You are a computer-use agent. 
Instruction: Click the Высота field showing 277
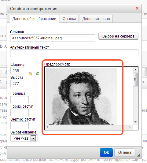(x=17, y=83)
